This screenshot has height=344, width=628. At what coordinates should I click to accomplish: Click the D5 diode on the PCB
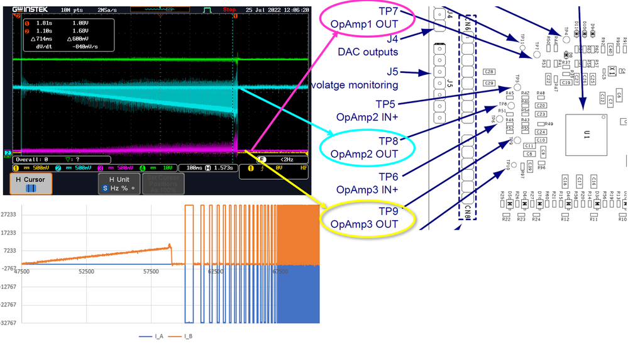(510, 204)
